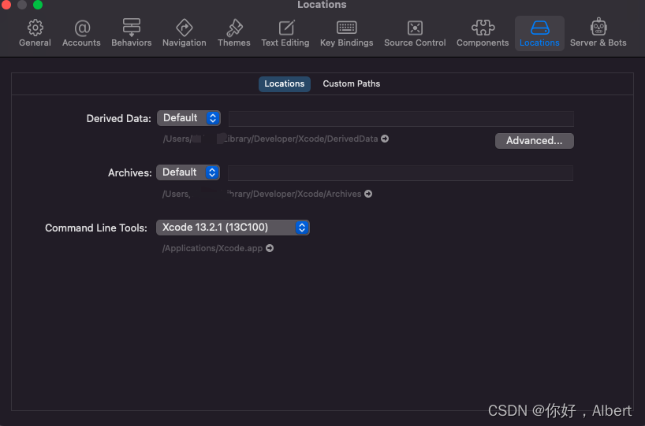The image size is (645, 426).
Task: Open the Text Editing preferences pane
Action: click(x=285, y=33)
